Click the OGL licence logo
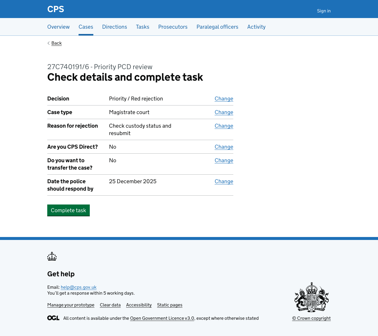The image size is (378, 336). (x=53, y=317)
